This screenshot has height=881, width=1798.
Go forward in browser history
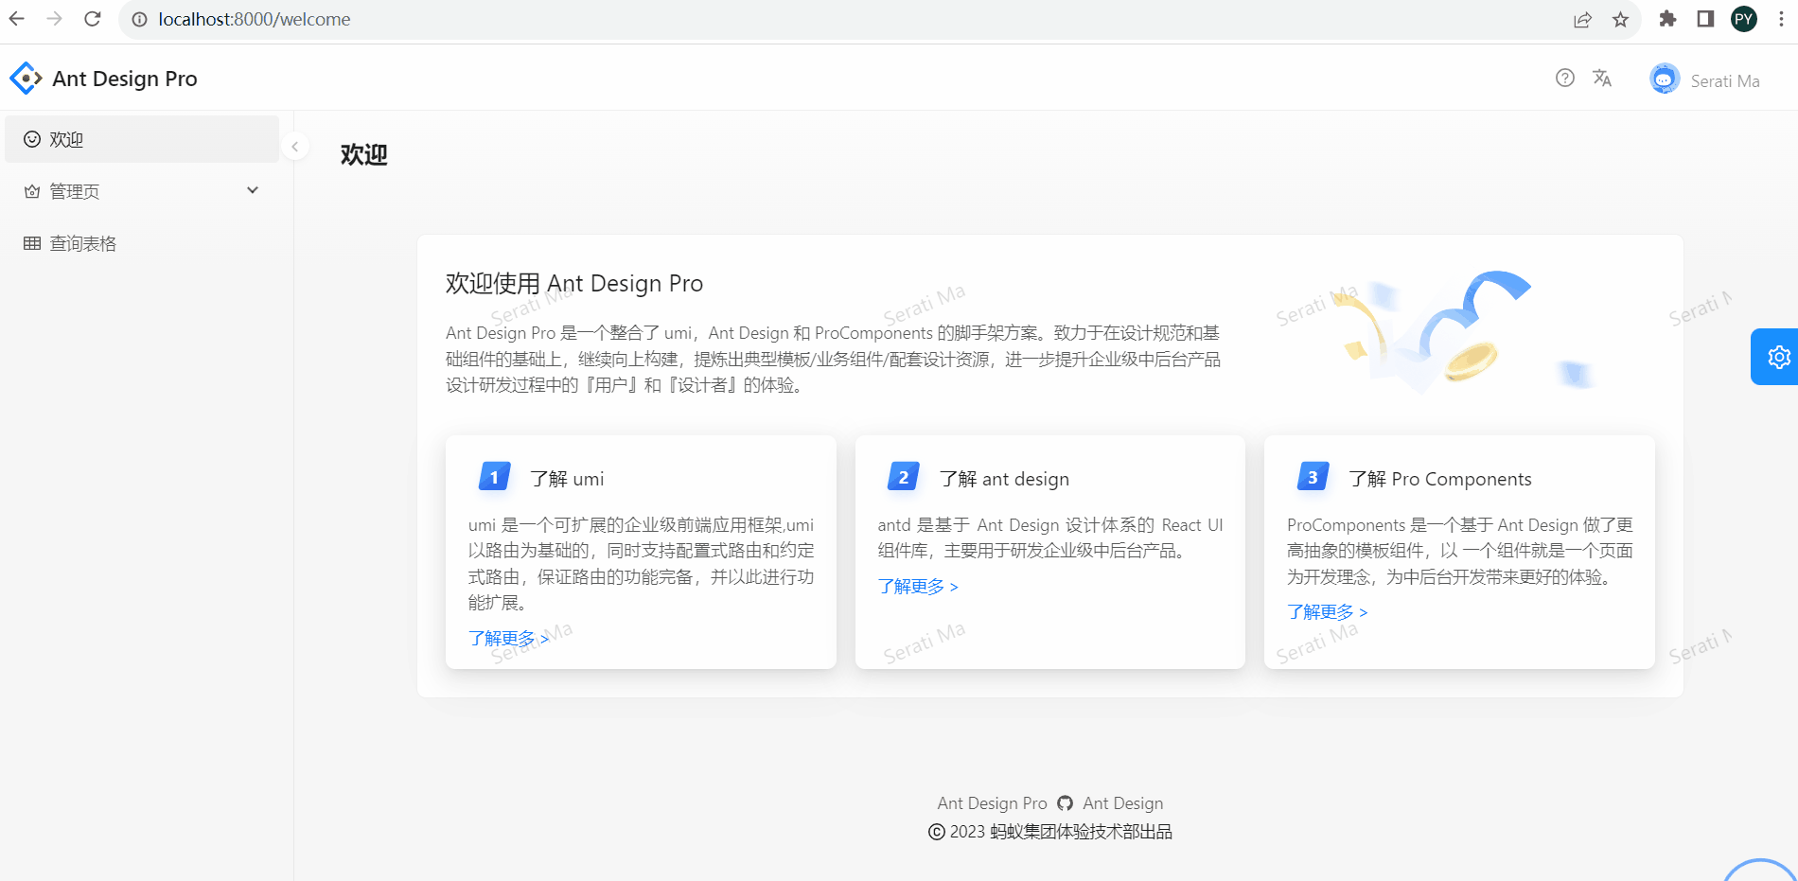click(x=55, y=19)
